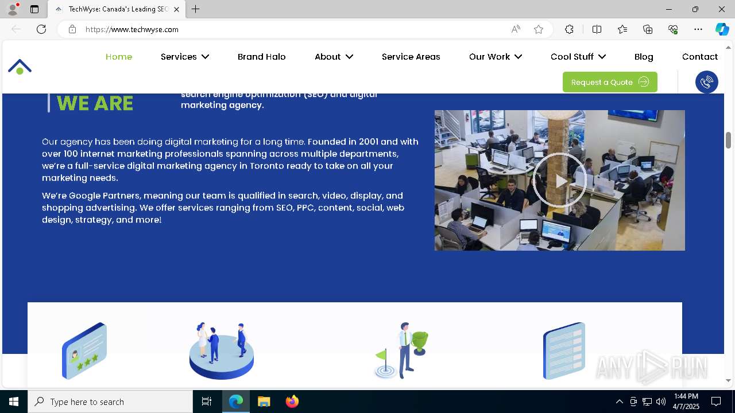Click the man with trophy illustration
The height and width of the screenshot is (413, 735).
click(401, 350)
